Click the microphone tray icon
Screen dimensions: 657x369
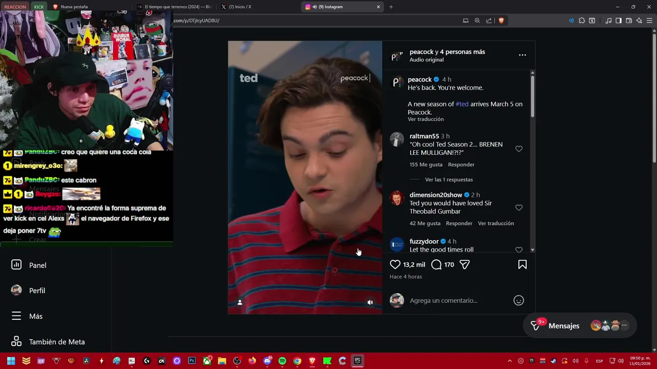(x=586, y=361)
